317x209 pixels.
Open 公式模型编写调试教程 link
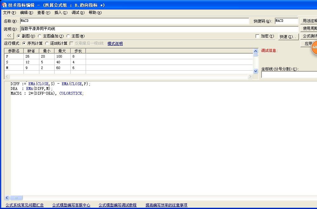(x=117, y=205)
